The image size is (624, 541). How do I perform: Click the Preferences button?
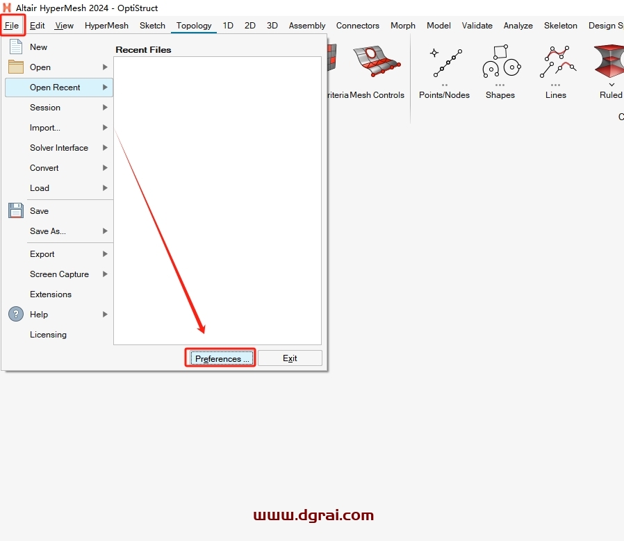(220, 358)
